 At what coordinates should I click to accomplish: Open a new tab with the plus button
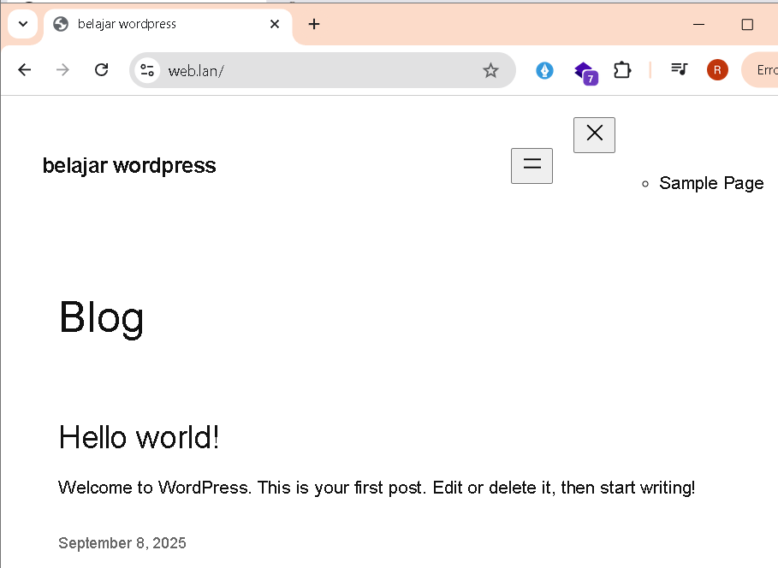point(314,24)
